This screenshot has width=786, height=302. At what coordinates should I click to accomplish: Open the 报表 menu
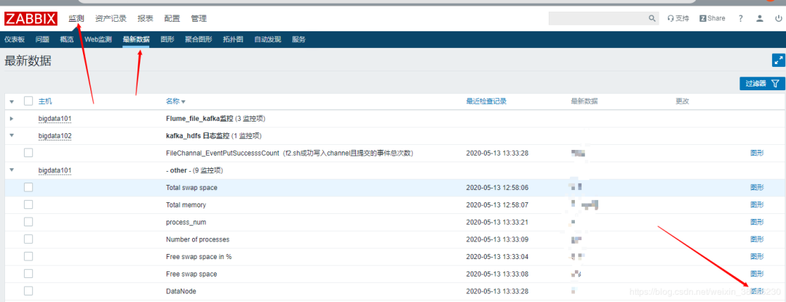[x=146, y=18]
